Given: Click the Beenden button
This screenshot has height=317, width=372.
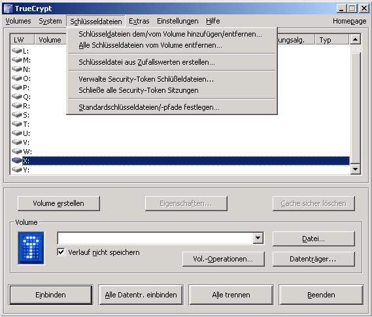Looking at the screenshot, I should pos(321,295).
